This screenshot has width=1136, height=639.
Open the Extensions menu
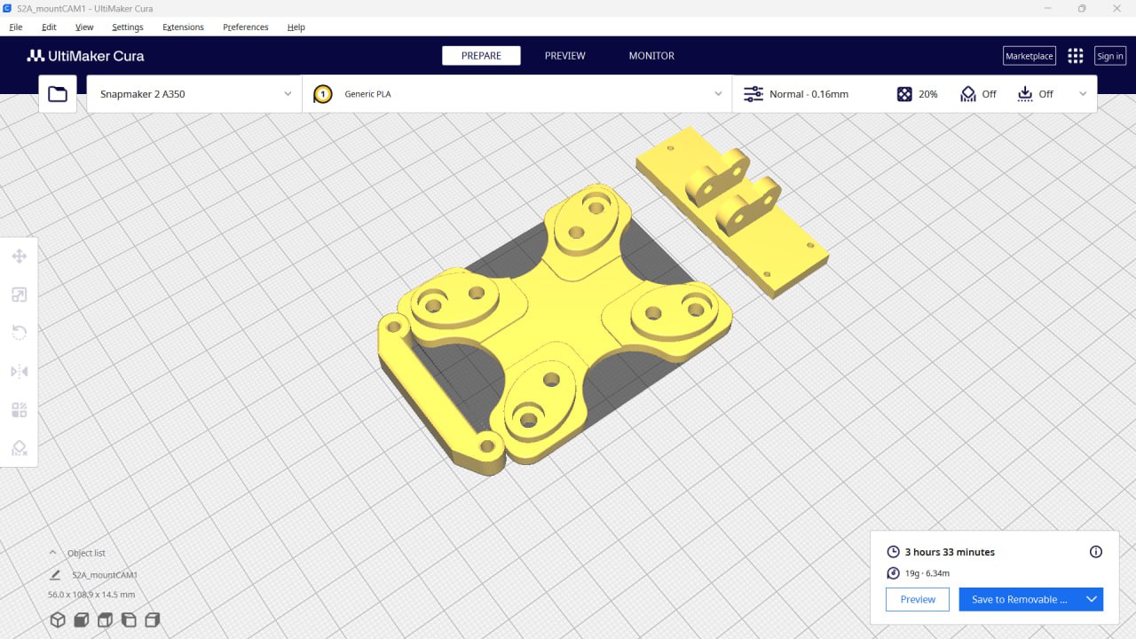pos(183,28)
